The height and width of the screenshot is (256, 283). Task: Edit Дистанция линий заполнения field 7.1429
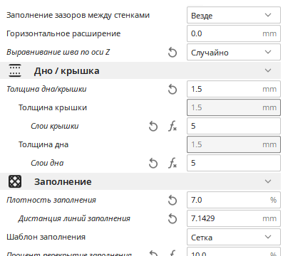[x=234, y=218]
